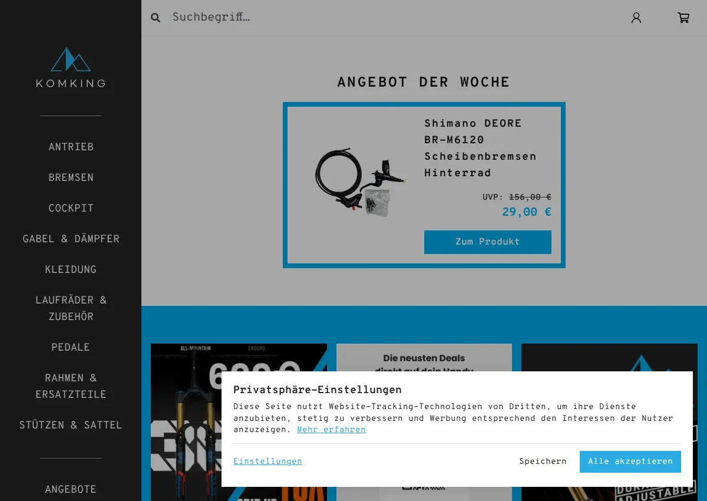Open the COCKPIT category

tap(71, 208)
